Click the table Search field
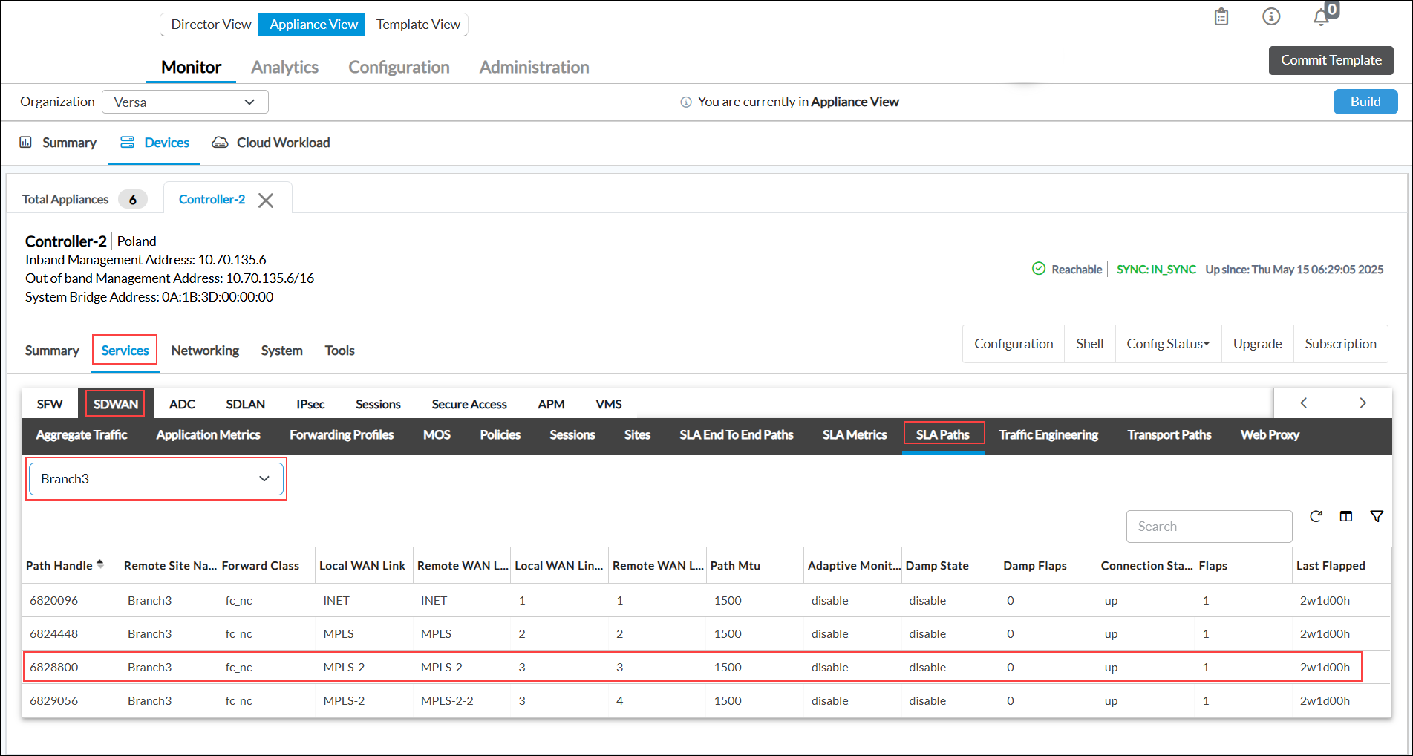The width and height of the screenshot is (1413, 756). pos(1209,527)
